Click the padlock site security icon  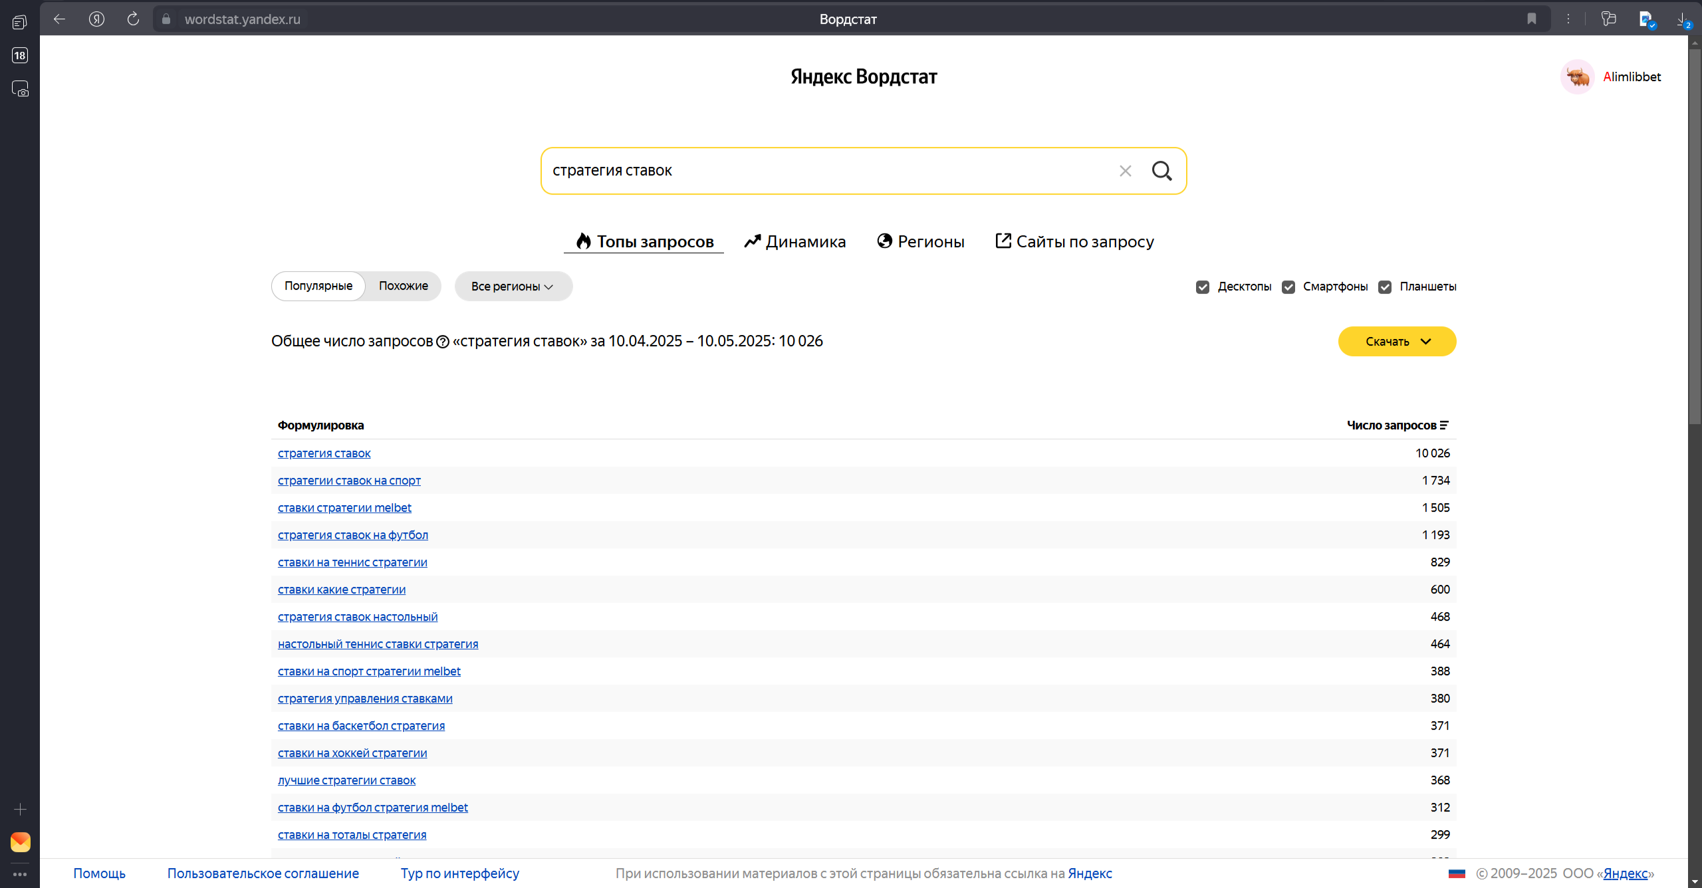coord(166,19)
